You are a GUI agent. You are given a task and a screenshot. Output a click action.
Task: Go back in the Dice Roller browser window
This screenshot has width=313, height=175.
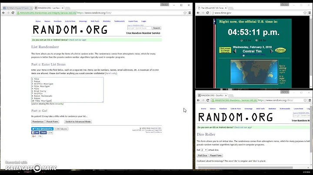(198, 100)
